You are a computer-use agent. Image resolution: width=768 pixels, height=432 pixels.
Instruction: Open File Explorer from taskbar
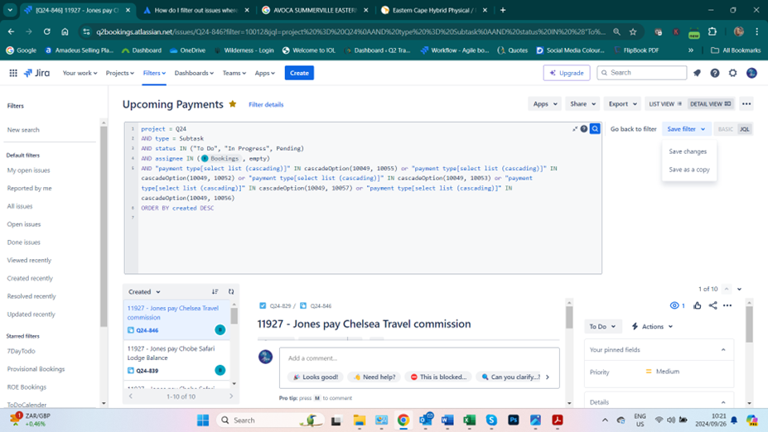tap(359, 420)
